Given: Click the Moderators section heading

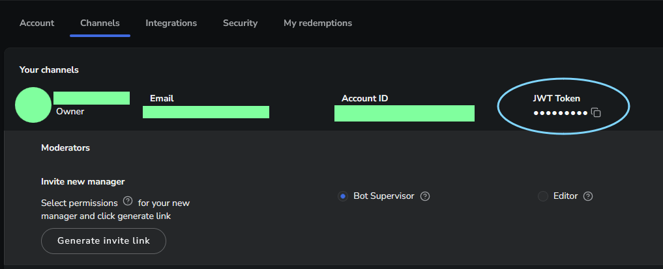Looking at the screenshot, I should point(66,148).
